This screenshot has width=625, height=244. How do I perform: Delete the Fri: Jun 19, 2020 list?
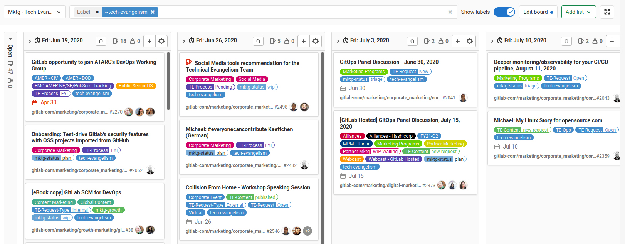(101, 41)
